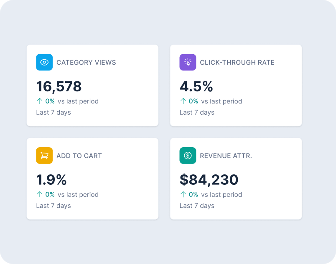The width and height of the screenshot is (336, 264).
Task: Click the $84,230 revenue value
Action: coord(209,180)
